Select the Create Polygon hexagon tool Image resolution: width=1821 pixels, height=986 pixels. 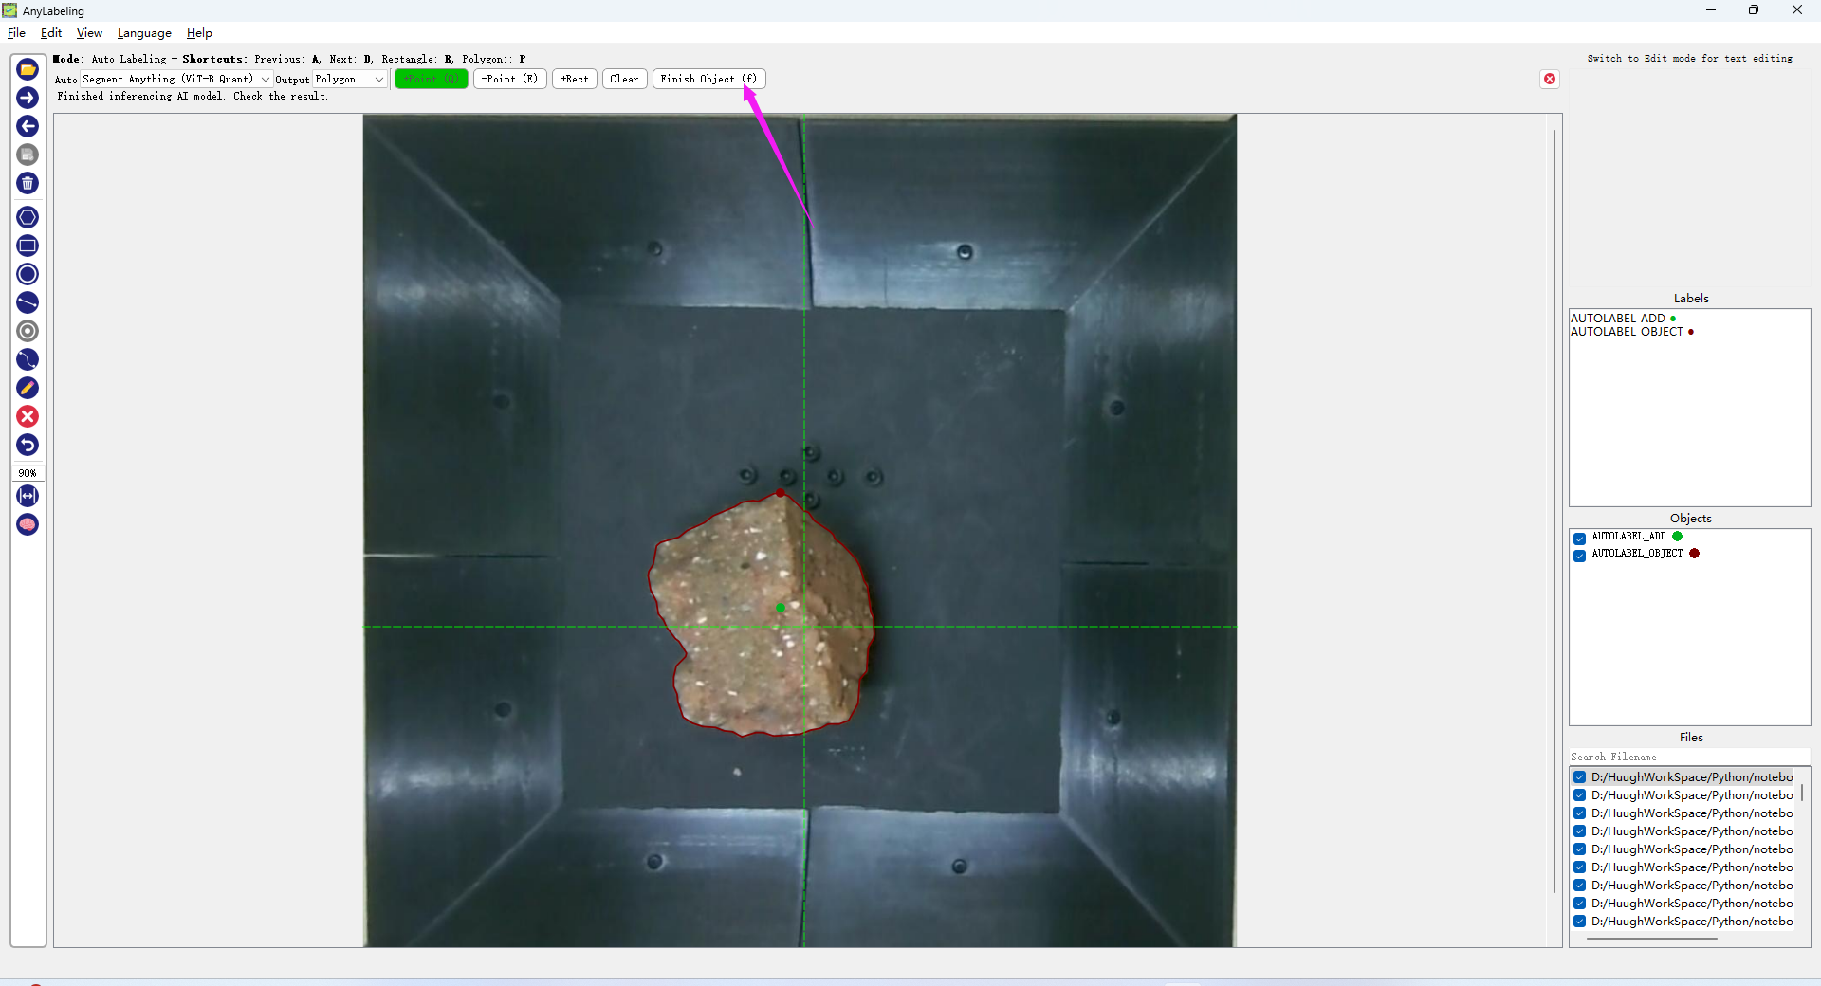(28, 217)
